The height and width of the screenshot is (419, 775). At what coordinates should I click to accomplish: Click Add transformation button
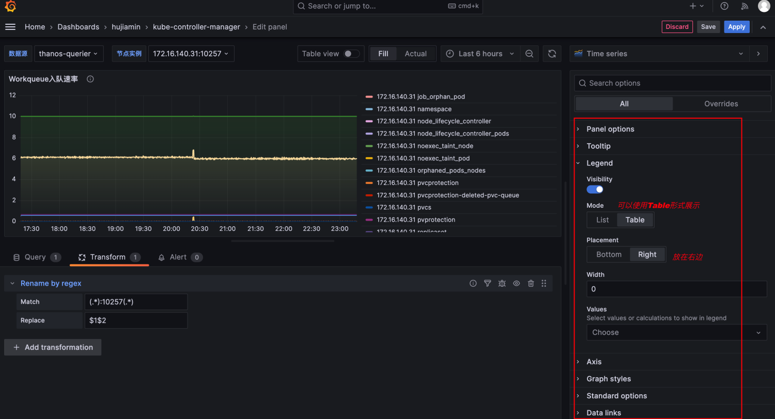coord(53,347)
